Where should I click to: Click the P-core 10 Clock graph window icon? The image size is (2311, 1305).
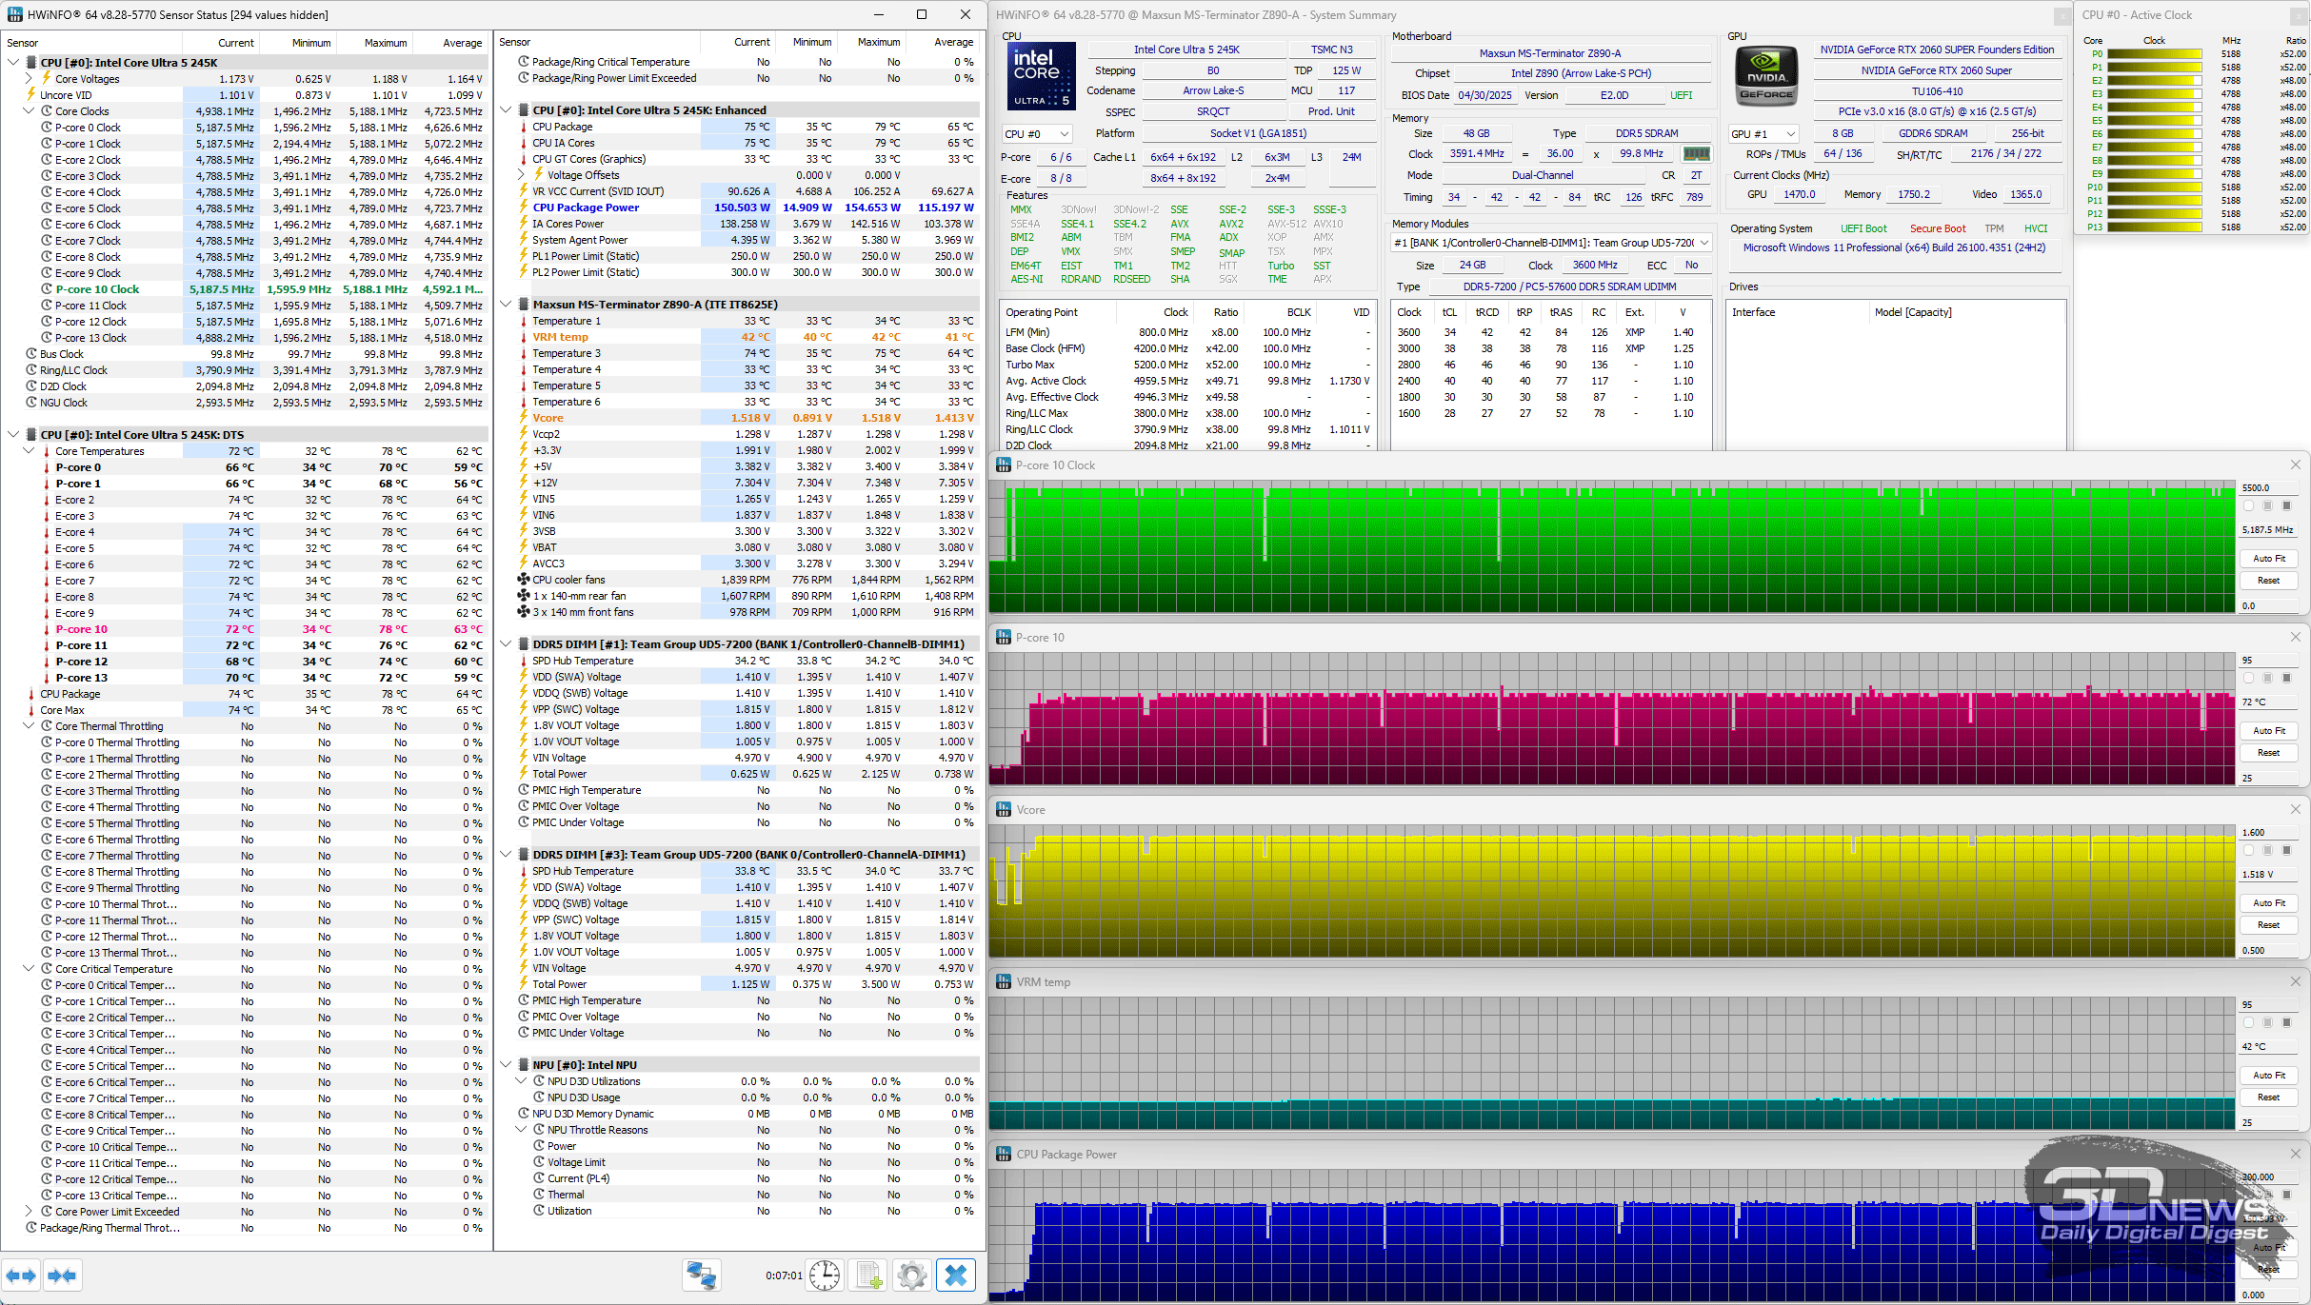[x=1004, y=465]
